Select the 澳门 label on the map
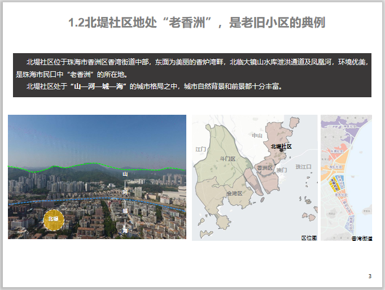The width and height of the screenshot is (385, 290). pos(282,170)
